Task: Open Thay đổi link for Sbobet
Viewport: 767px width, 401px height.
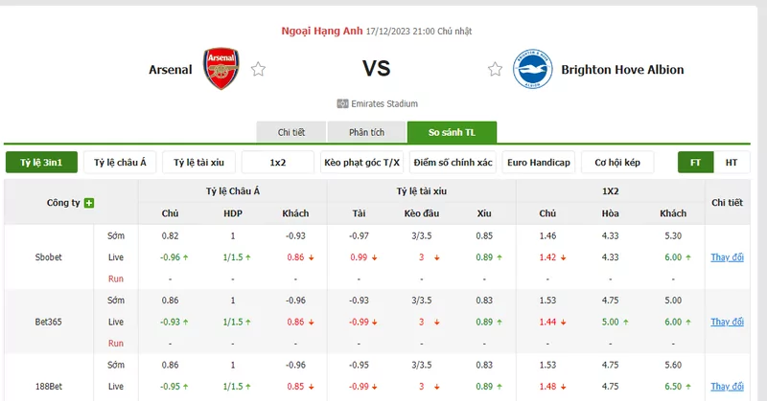Action: pyautogui.click(x=727, y=257)
